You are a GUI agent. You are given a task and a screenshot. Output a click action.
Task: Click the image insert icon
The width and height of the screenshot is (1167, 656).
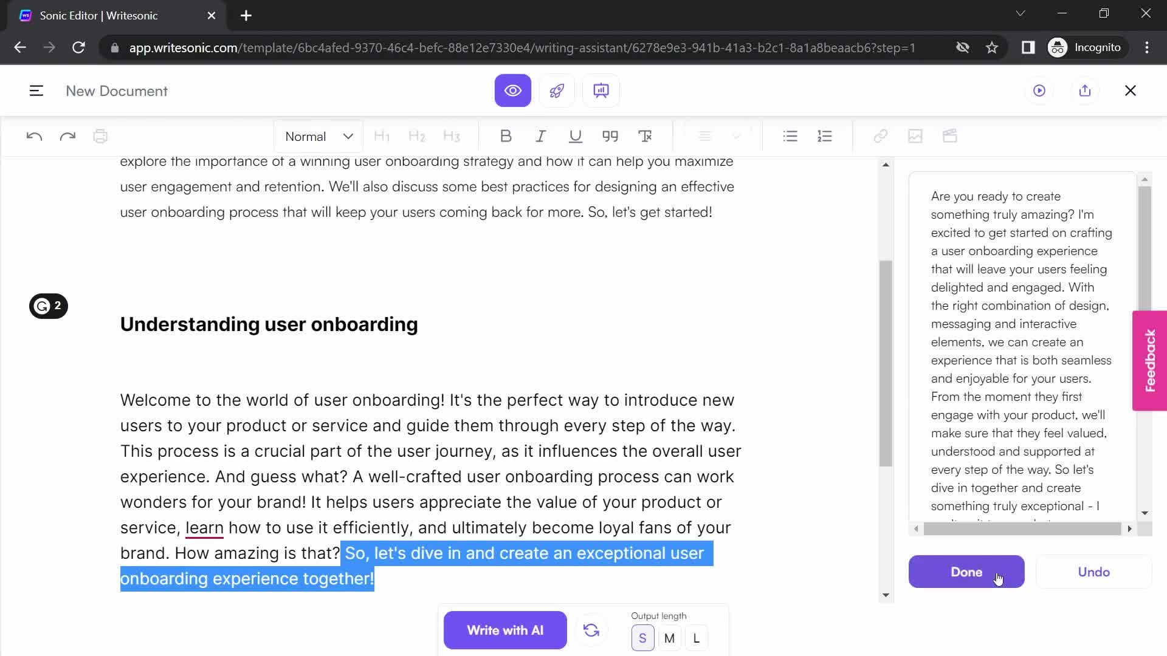pos(915,136)
